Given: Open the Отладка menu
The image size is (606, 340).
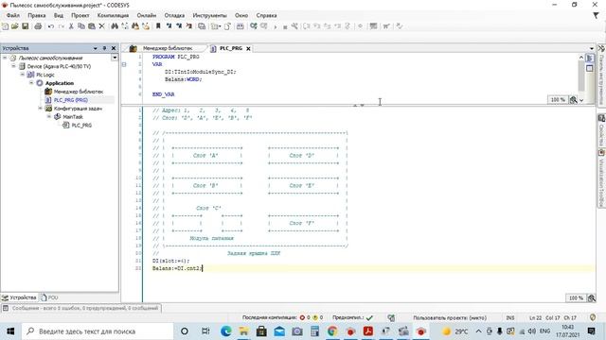Looking at the screenshot, I should coord(174,15).
